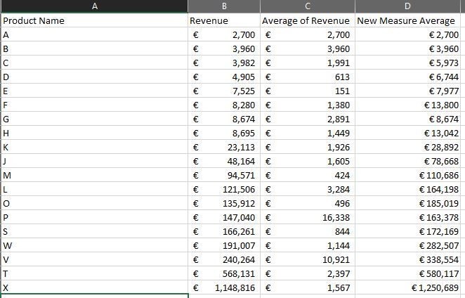Click revenue value 240,264
The height and width of the screenshot is (298, 465).
click(x=224, y=259)
